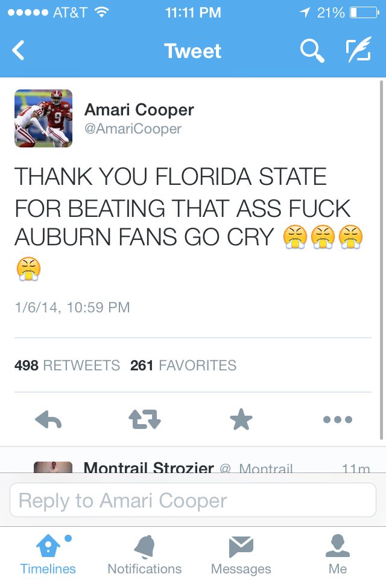Open the Me profile tab
Viewport: 386px width, 580px height.
338,554
